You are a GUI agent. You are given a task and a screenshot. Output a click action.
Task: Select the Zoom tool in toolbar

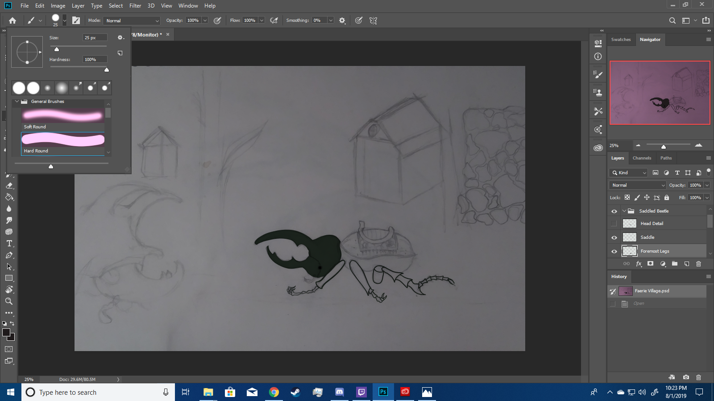point(9,302)
